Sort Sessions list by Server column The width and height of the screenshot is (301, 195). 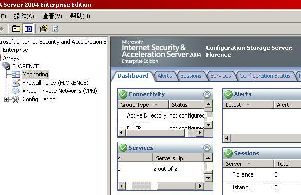(x=248, y=164)
